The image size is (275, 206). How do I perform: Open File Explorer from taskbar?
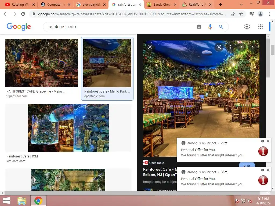click(x=22, y=201)
